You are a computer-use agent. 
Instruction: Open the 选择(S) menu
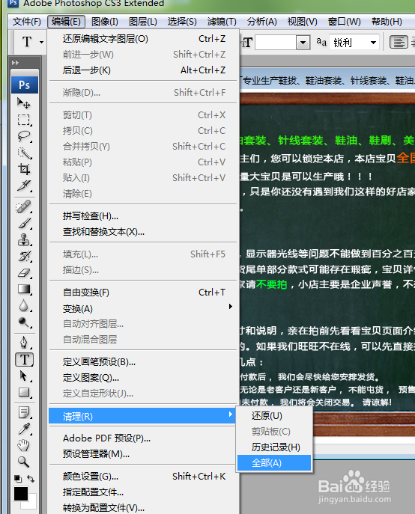pyautogui.click(x=182, y=22)
